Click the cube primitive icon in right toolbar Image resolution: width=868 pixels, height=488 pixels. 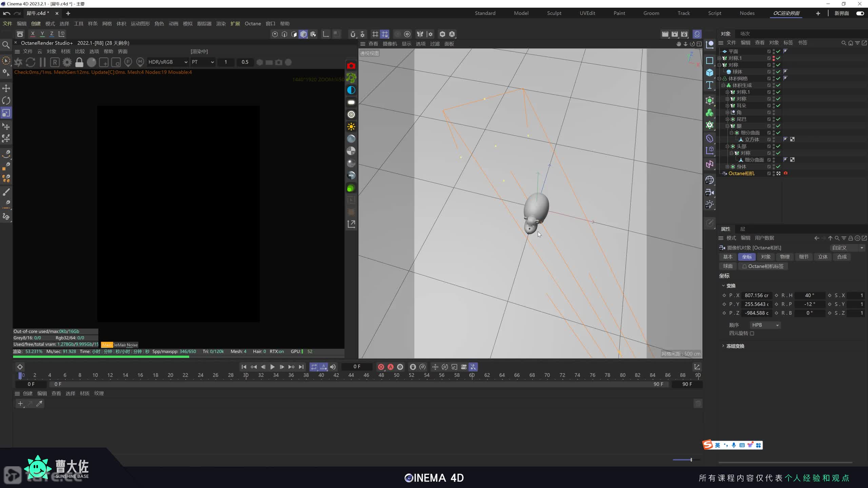pyautogui.click(x=710, y=73)
